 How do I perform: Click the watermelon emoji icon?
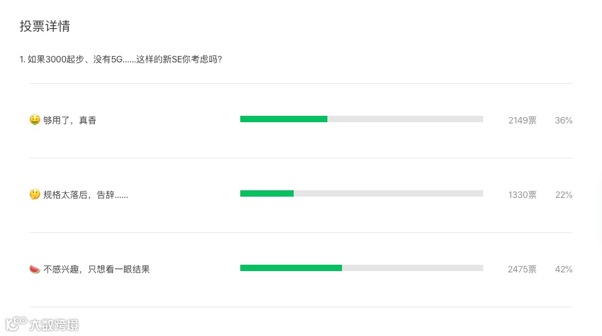point(35,269)
